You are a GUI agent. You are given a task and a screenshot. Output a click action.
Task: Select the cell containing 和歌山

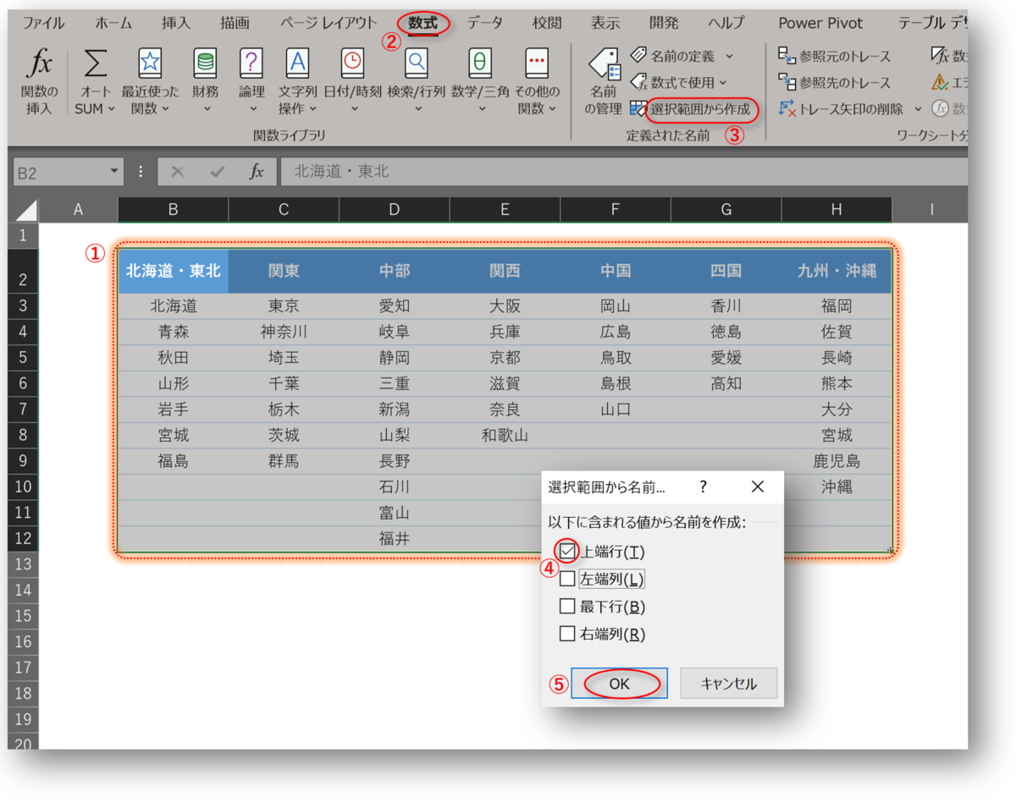coord(505,436)
